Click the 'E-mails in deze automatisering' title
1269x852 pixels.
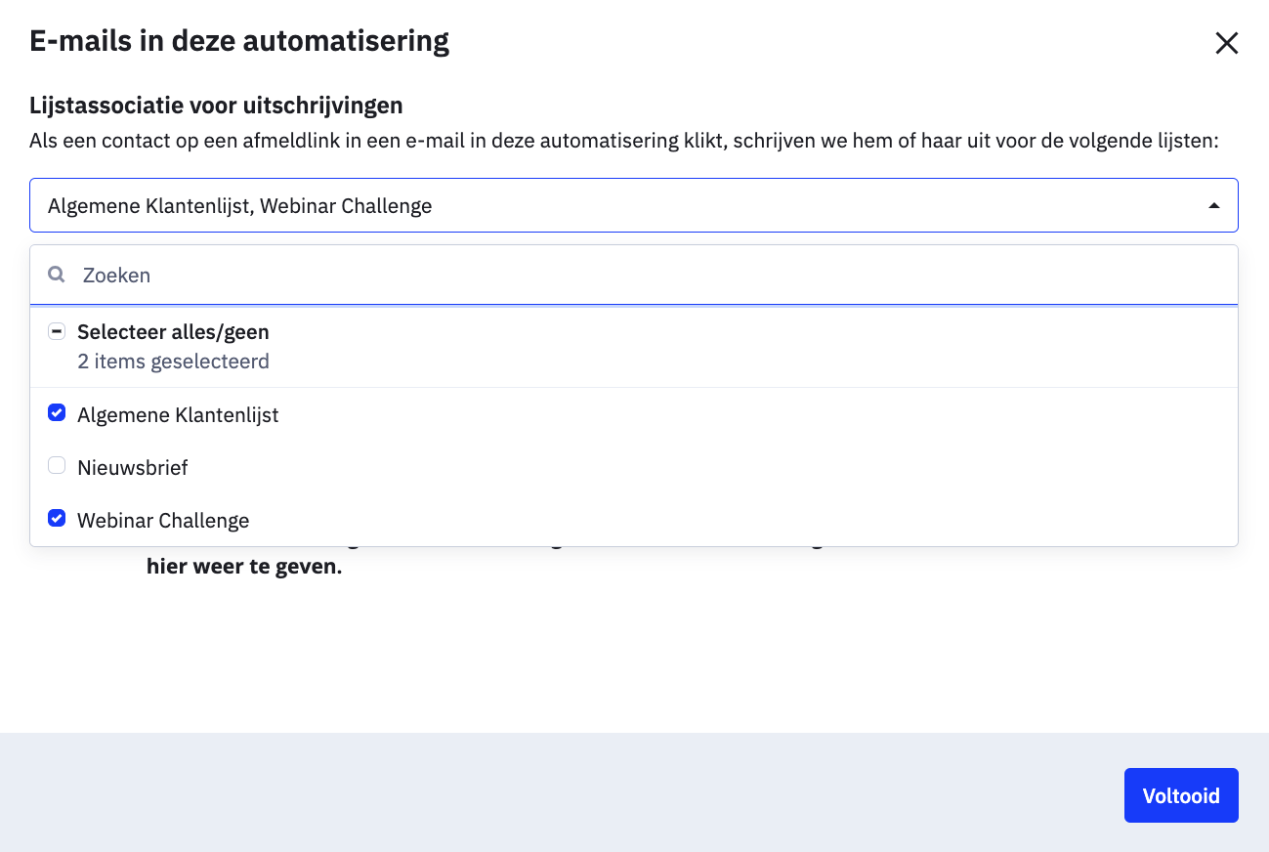click(x=239, y=41)
